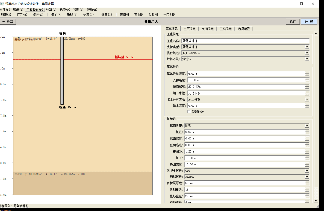The image size is (324, 211).
Task: Click 增加(A) in the toolbar
Action: pyautogui.click(x=56, y=15)
